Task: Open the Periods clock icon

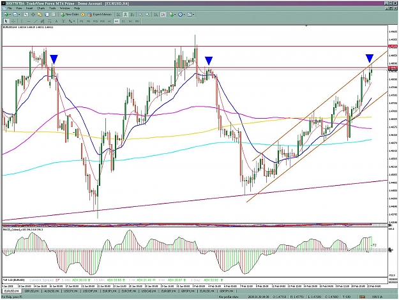Action: pos(181,15)
